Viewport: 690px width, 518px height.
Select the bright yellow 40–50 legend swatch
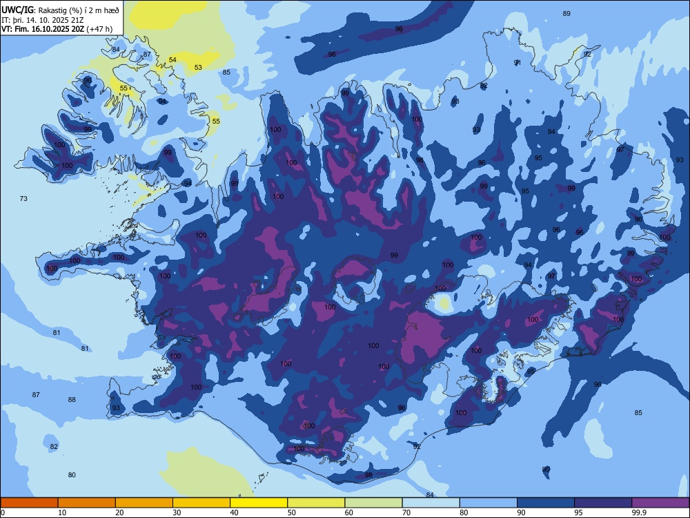pos(259,503)
